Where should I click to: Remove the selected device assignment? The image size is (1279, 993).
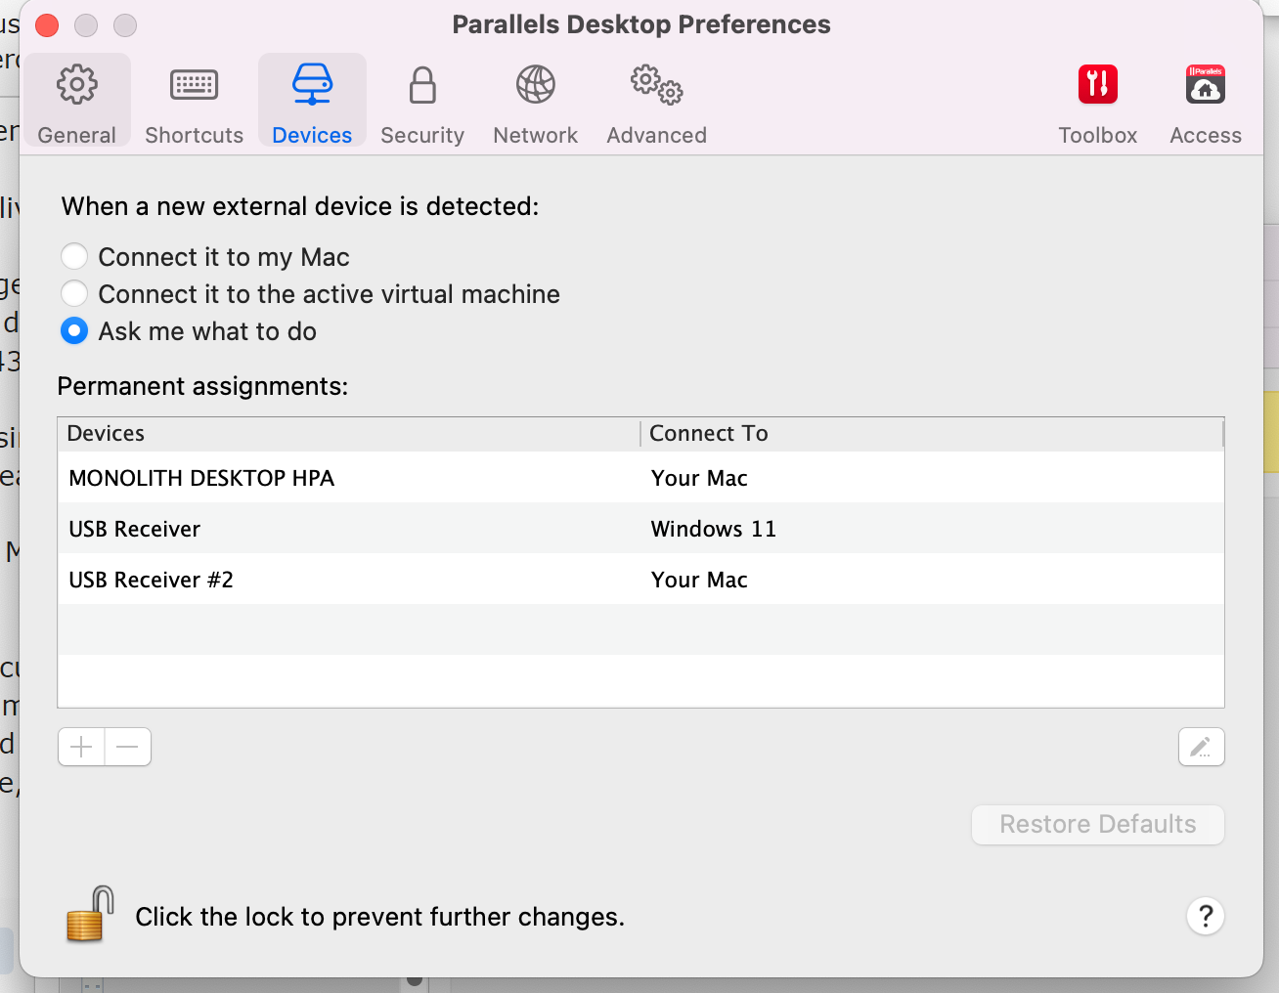(x=128, y=748)
